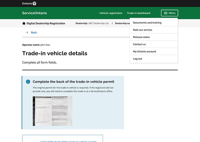The image size is (200, 142).
Task: Click the upload back of permit link
Action: click(68, 141)
